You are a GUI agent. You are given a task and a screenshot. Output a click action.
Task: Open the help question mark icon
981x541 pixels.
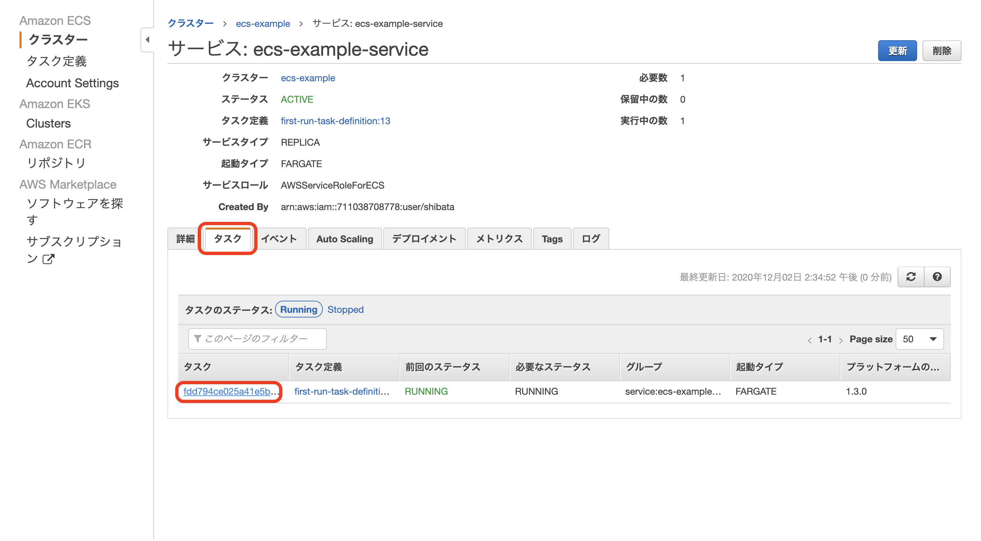[937, 277]
